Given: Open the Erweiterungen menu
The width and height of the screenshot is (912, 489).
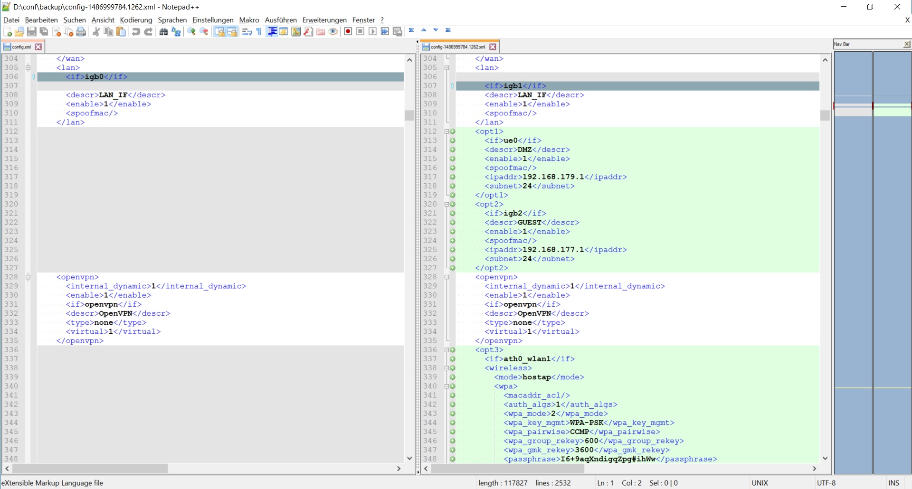Looking at the screenshot, I should pos(324,20).
